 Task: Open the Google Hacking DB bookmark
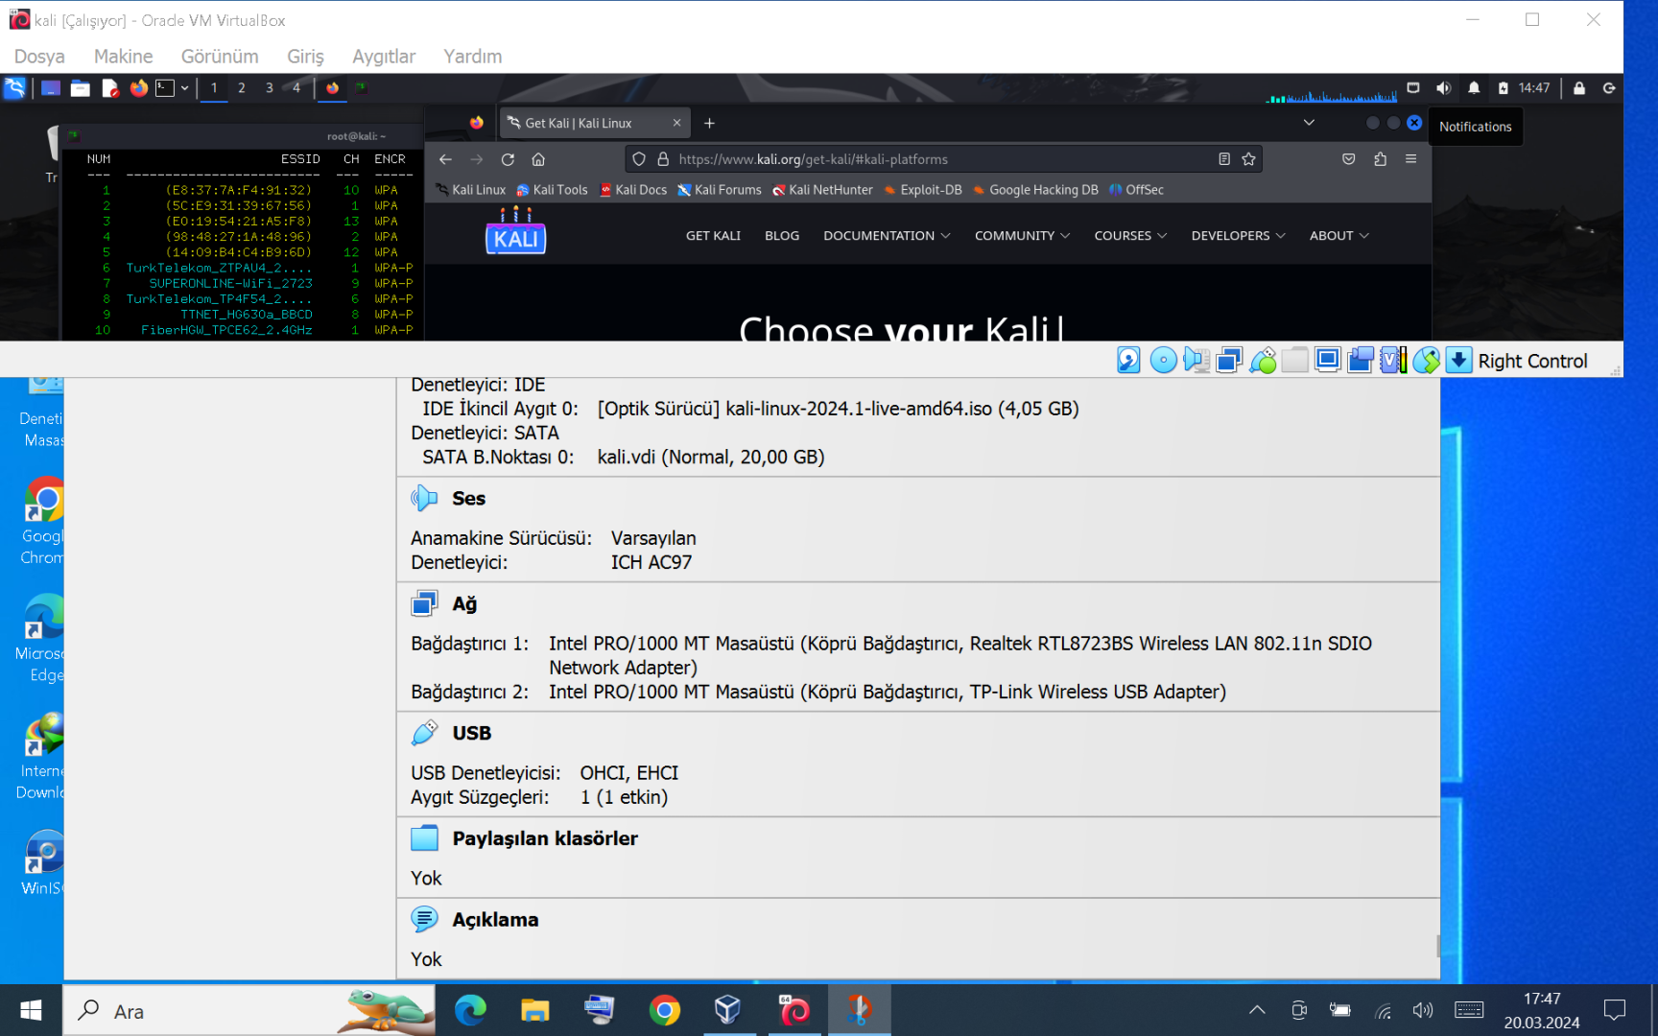[1036, 190]
